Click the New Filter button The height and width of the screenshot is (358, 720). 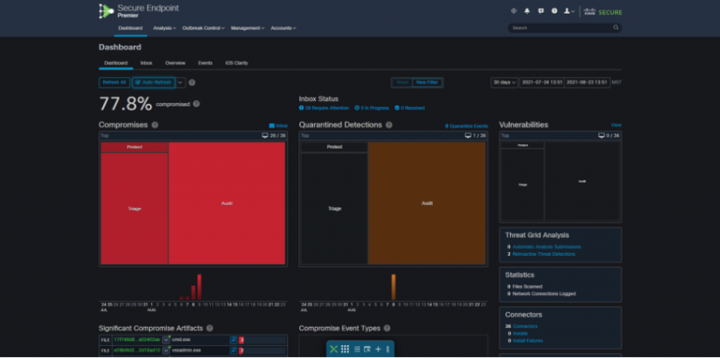[x=427, y=82]
